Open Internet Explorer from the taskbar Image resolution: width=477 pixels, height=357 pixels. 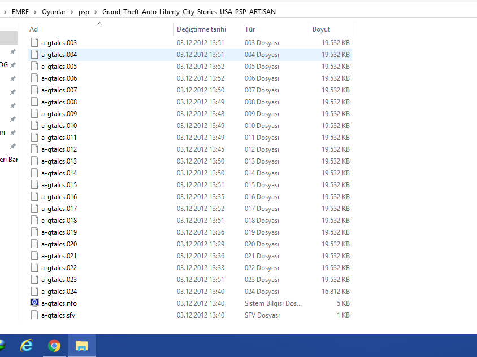coord(27,346)
